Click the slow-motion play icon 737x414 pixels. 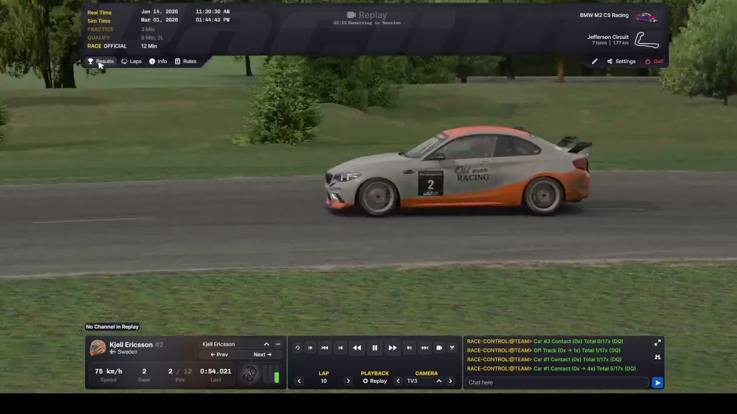pos(310,348)
